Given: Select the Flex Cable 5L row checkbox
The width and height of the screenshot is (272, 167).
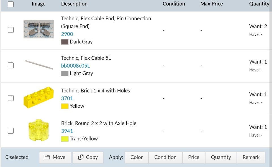Looking at the screenshot, I should [x=10, y=65].
